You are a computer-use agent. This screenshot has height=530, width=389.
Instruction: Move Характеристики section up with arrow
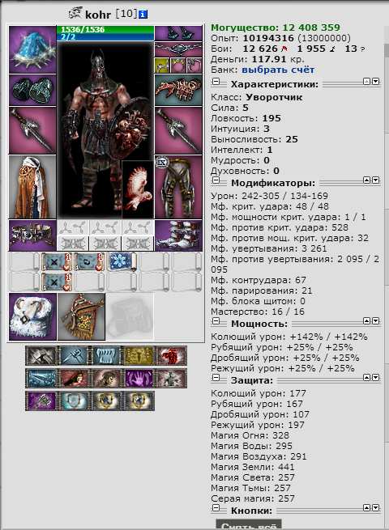pos(366,82)
